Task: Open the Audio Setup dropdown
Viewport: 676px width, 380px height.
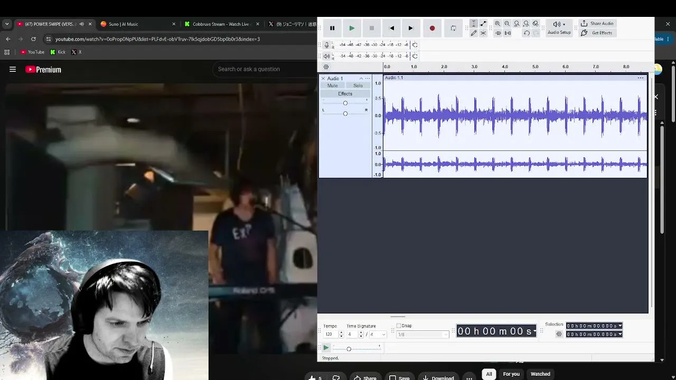Action: (x=559, y=28)
